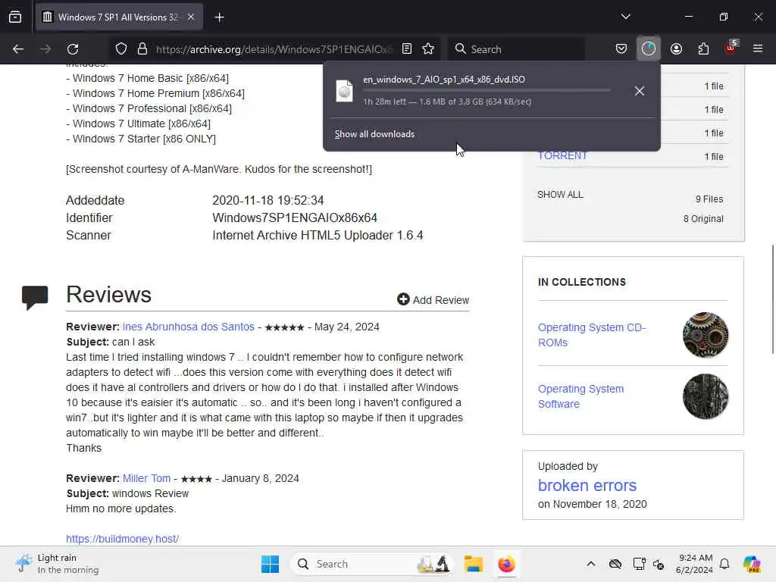Open File Explorer from taskbar
The image size is (776, 582).
pyautogui.click(x=473, y=564)
